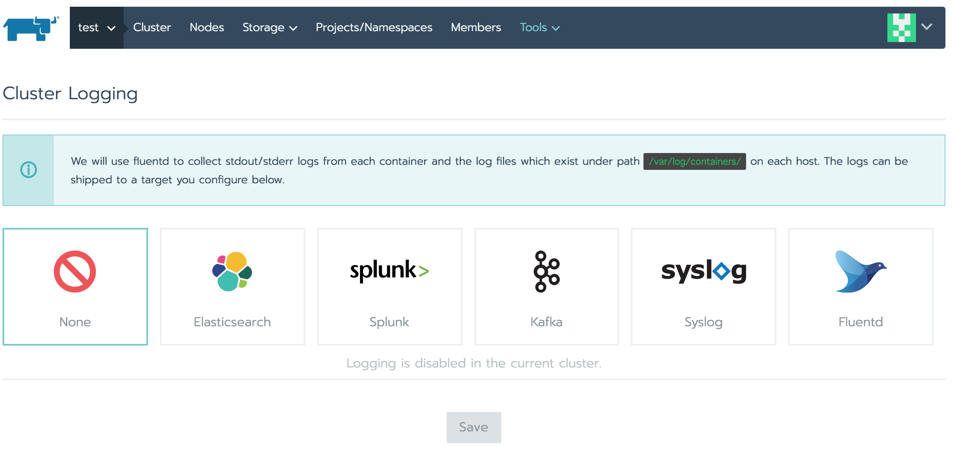
Task: Expand the Storage menu
Action: [x=270, y=28]
